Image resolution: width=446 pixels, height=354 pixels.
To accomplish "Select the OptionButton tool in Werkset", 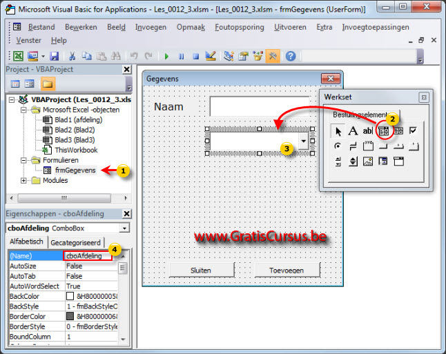I will [x=338, y=146].
